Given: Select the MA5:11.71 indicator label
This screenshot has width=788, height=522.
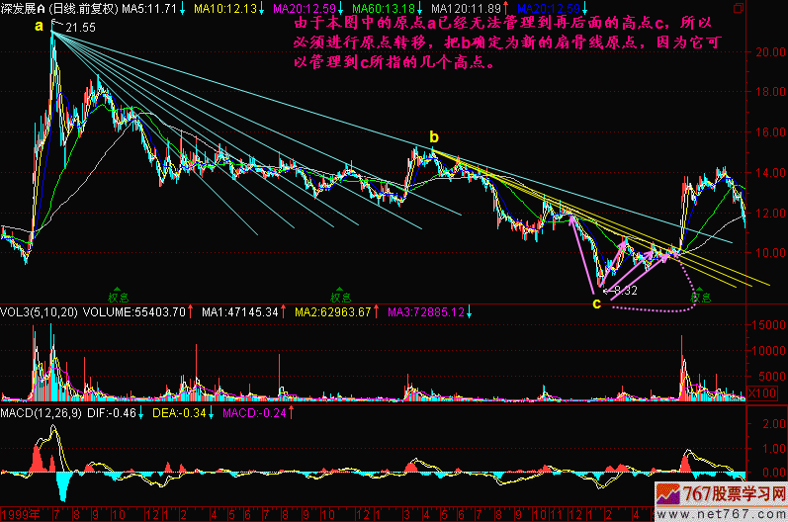Looking at the screenshot, I should tap(148, 8).
